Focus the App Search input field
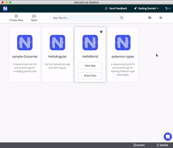The height and width of the screenshot is (148, 173). click(87, 18)
